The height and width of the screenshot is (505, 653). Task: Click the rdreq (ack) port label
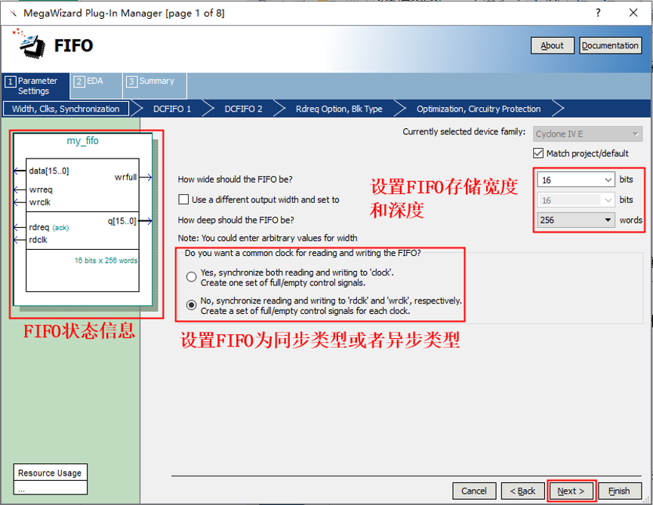click(x=49, y=227)
